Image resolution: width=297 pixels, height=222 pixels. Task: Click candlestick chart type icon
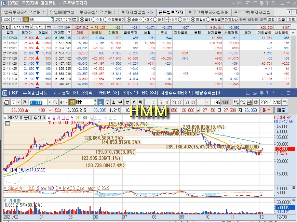[236, 103]
